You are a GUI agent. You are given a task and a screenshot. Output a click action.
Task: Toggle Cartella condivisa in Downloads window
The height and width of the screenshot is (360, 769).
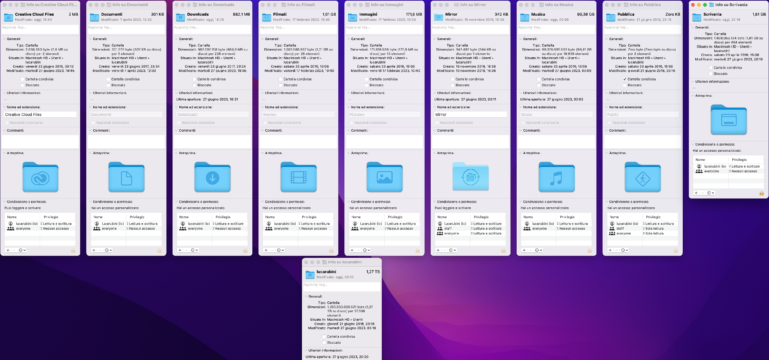point(195,79)
